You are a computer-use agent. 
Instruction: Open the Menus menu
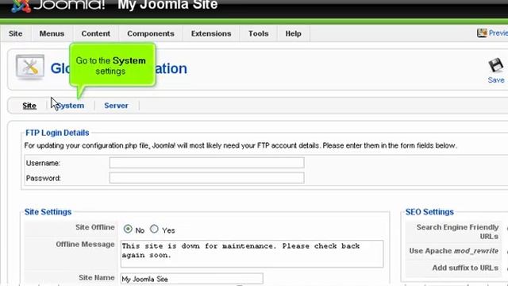[52, 33]
